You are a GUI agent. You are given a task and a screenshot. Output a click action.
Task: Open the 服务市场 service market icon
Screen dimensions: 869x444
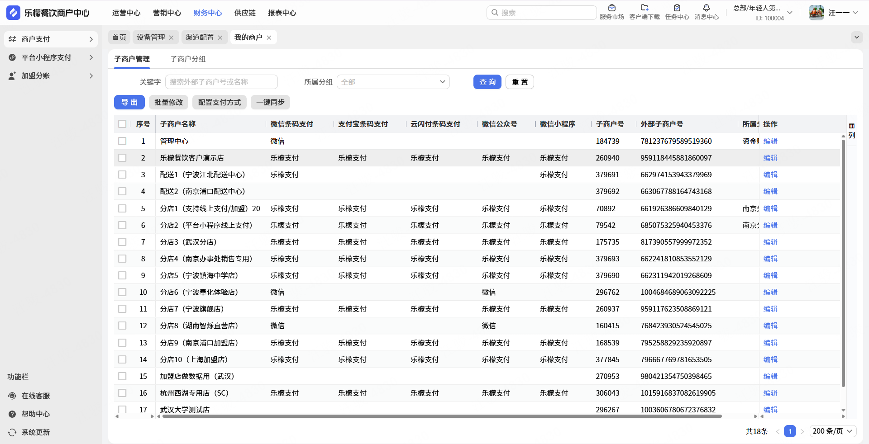coord(611,8)
